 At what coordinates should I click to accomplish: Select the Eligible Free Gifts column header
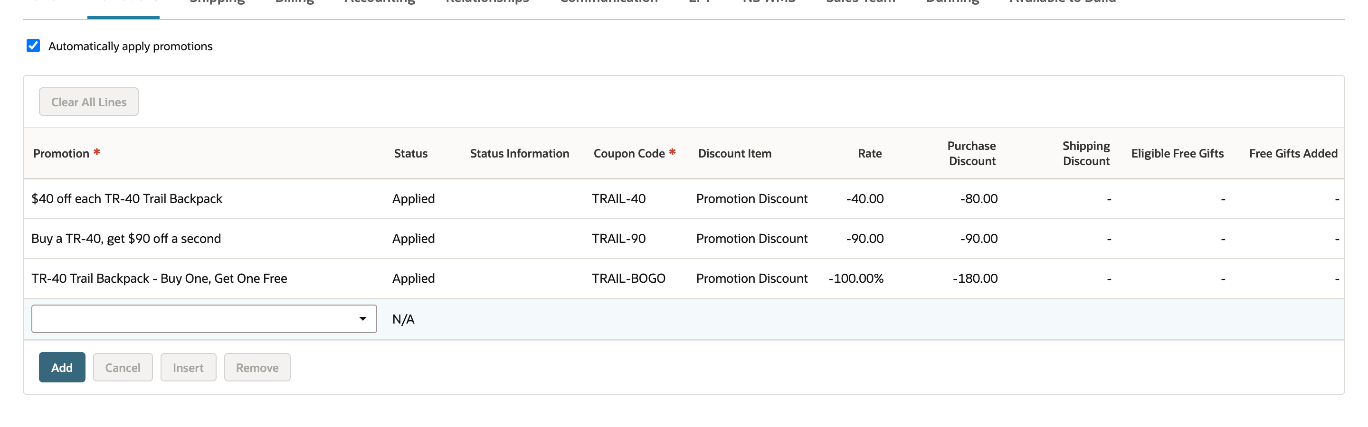pos(1177,153)
